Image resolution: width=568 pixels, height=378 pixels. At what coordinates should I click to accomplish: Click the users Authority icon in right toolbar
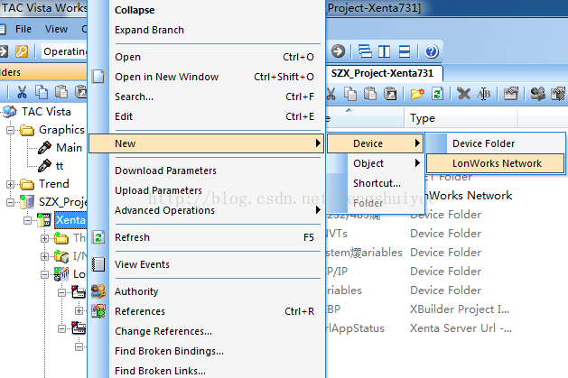tap(537, 94)
